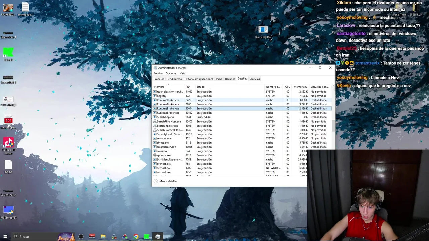Switch to the Procesos tab
The height and width of the screenshot is (241, 429).
(159, 79)
